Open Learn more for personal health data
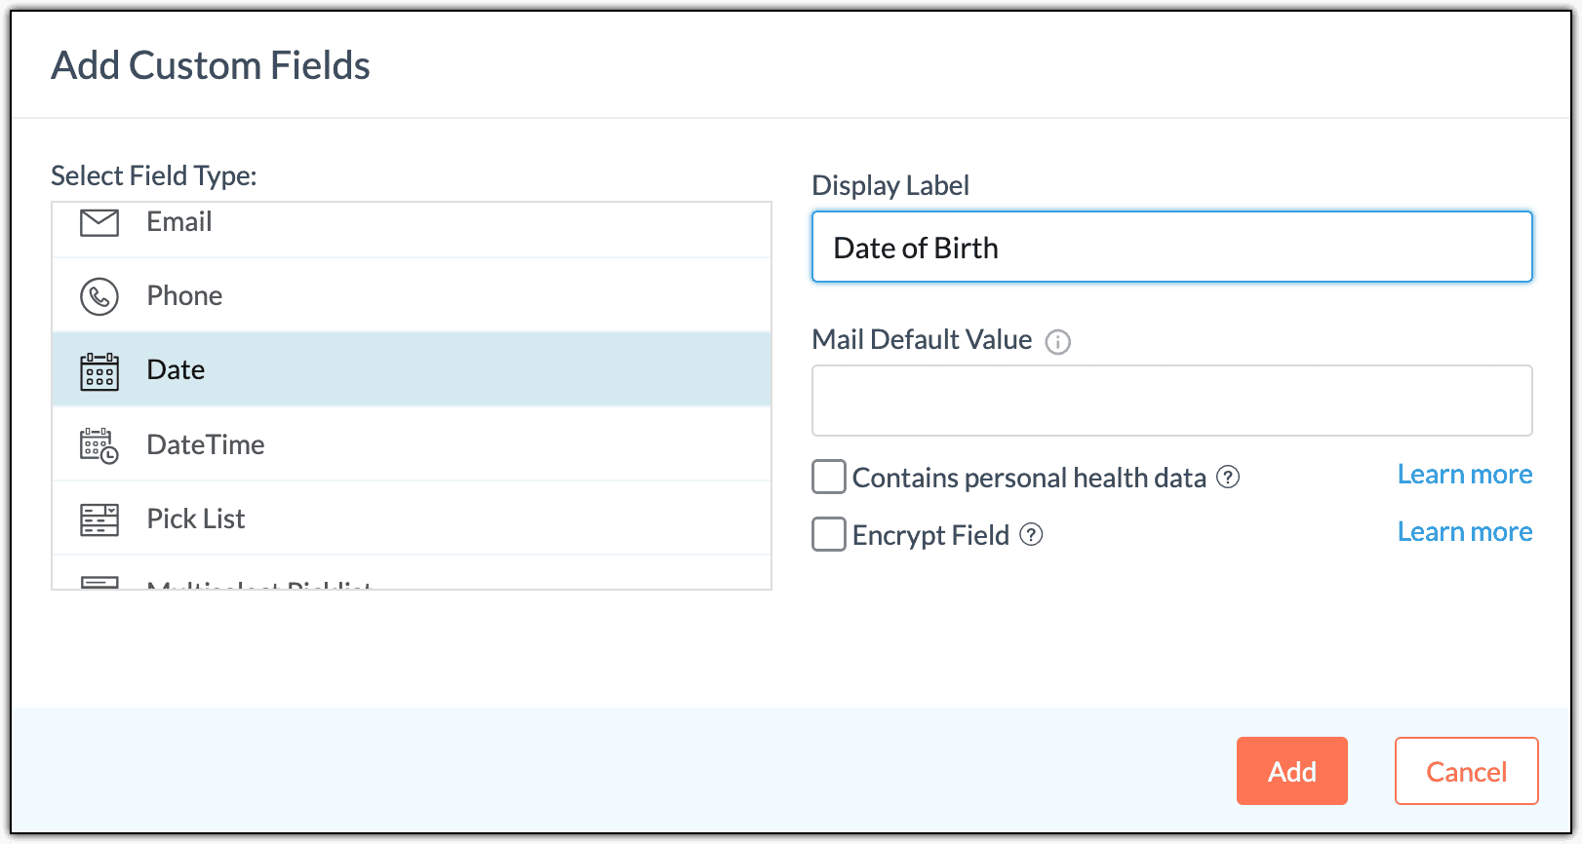The width and height of the screenshot is (1582, 844). [x=1464, y=475]
